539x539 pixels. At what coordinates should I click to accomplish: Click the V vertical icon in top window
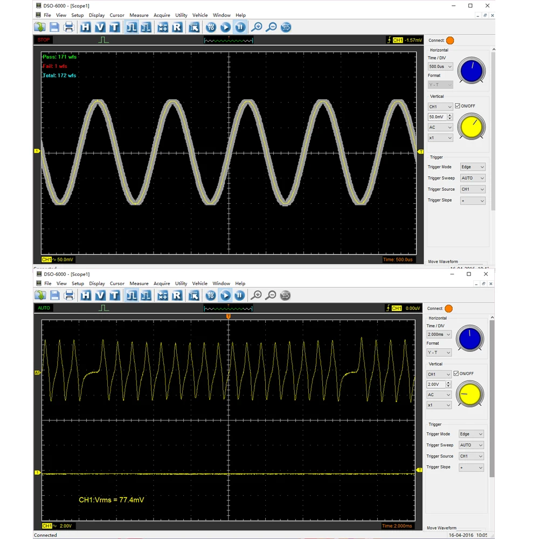coord(100,27)
